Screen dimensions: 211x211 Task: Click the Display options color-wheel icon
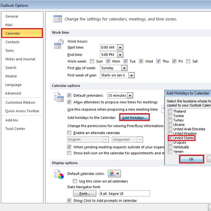[x=59, y=174]
